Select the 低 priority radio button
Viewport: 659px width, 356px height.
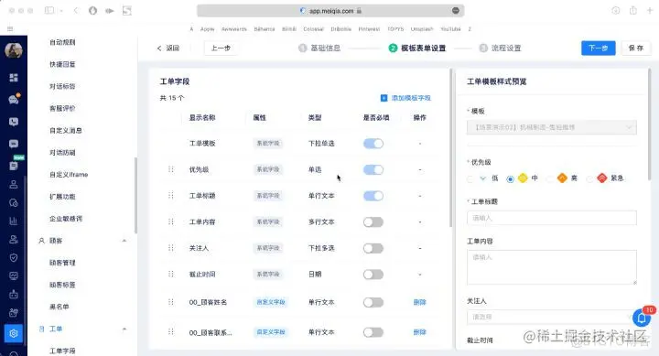tap(470, 179)
